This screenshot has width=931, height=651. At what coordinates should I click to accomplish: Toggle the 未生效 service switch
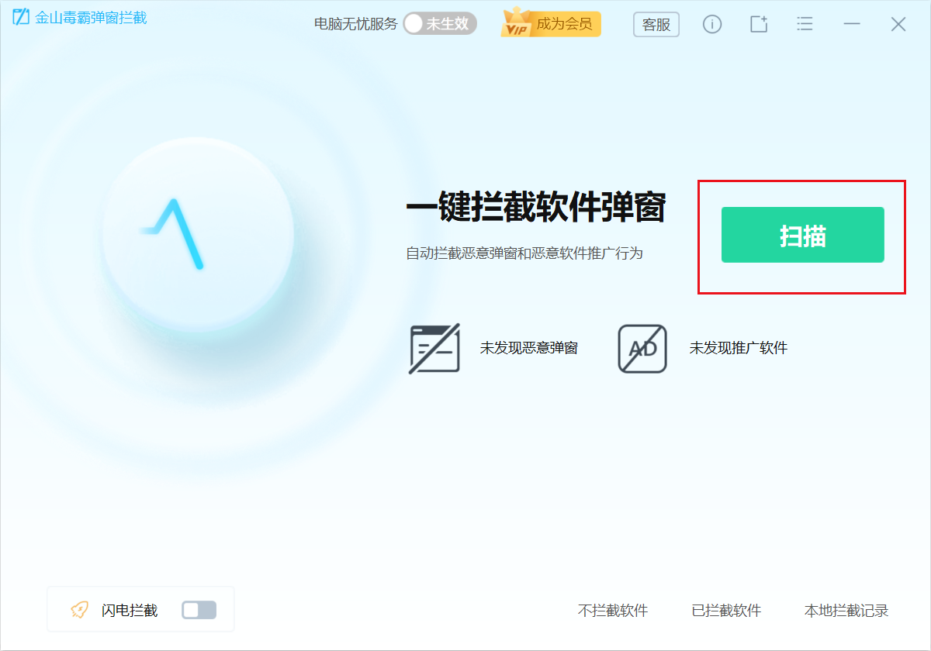click(x=439, y=24)
